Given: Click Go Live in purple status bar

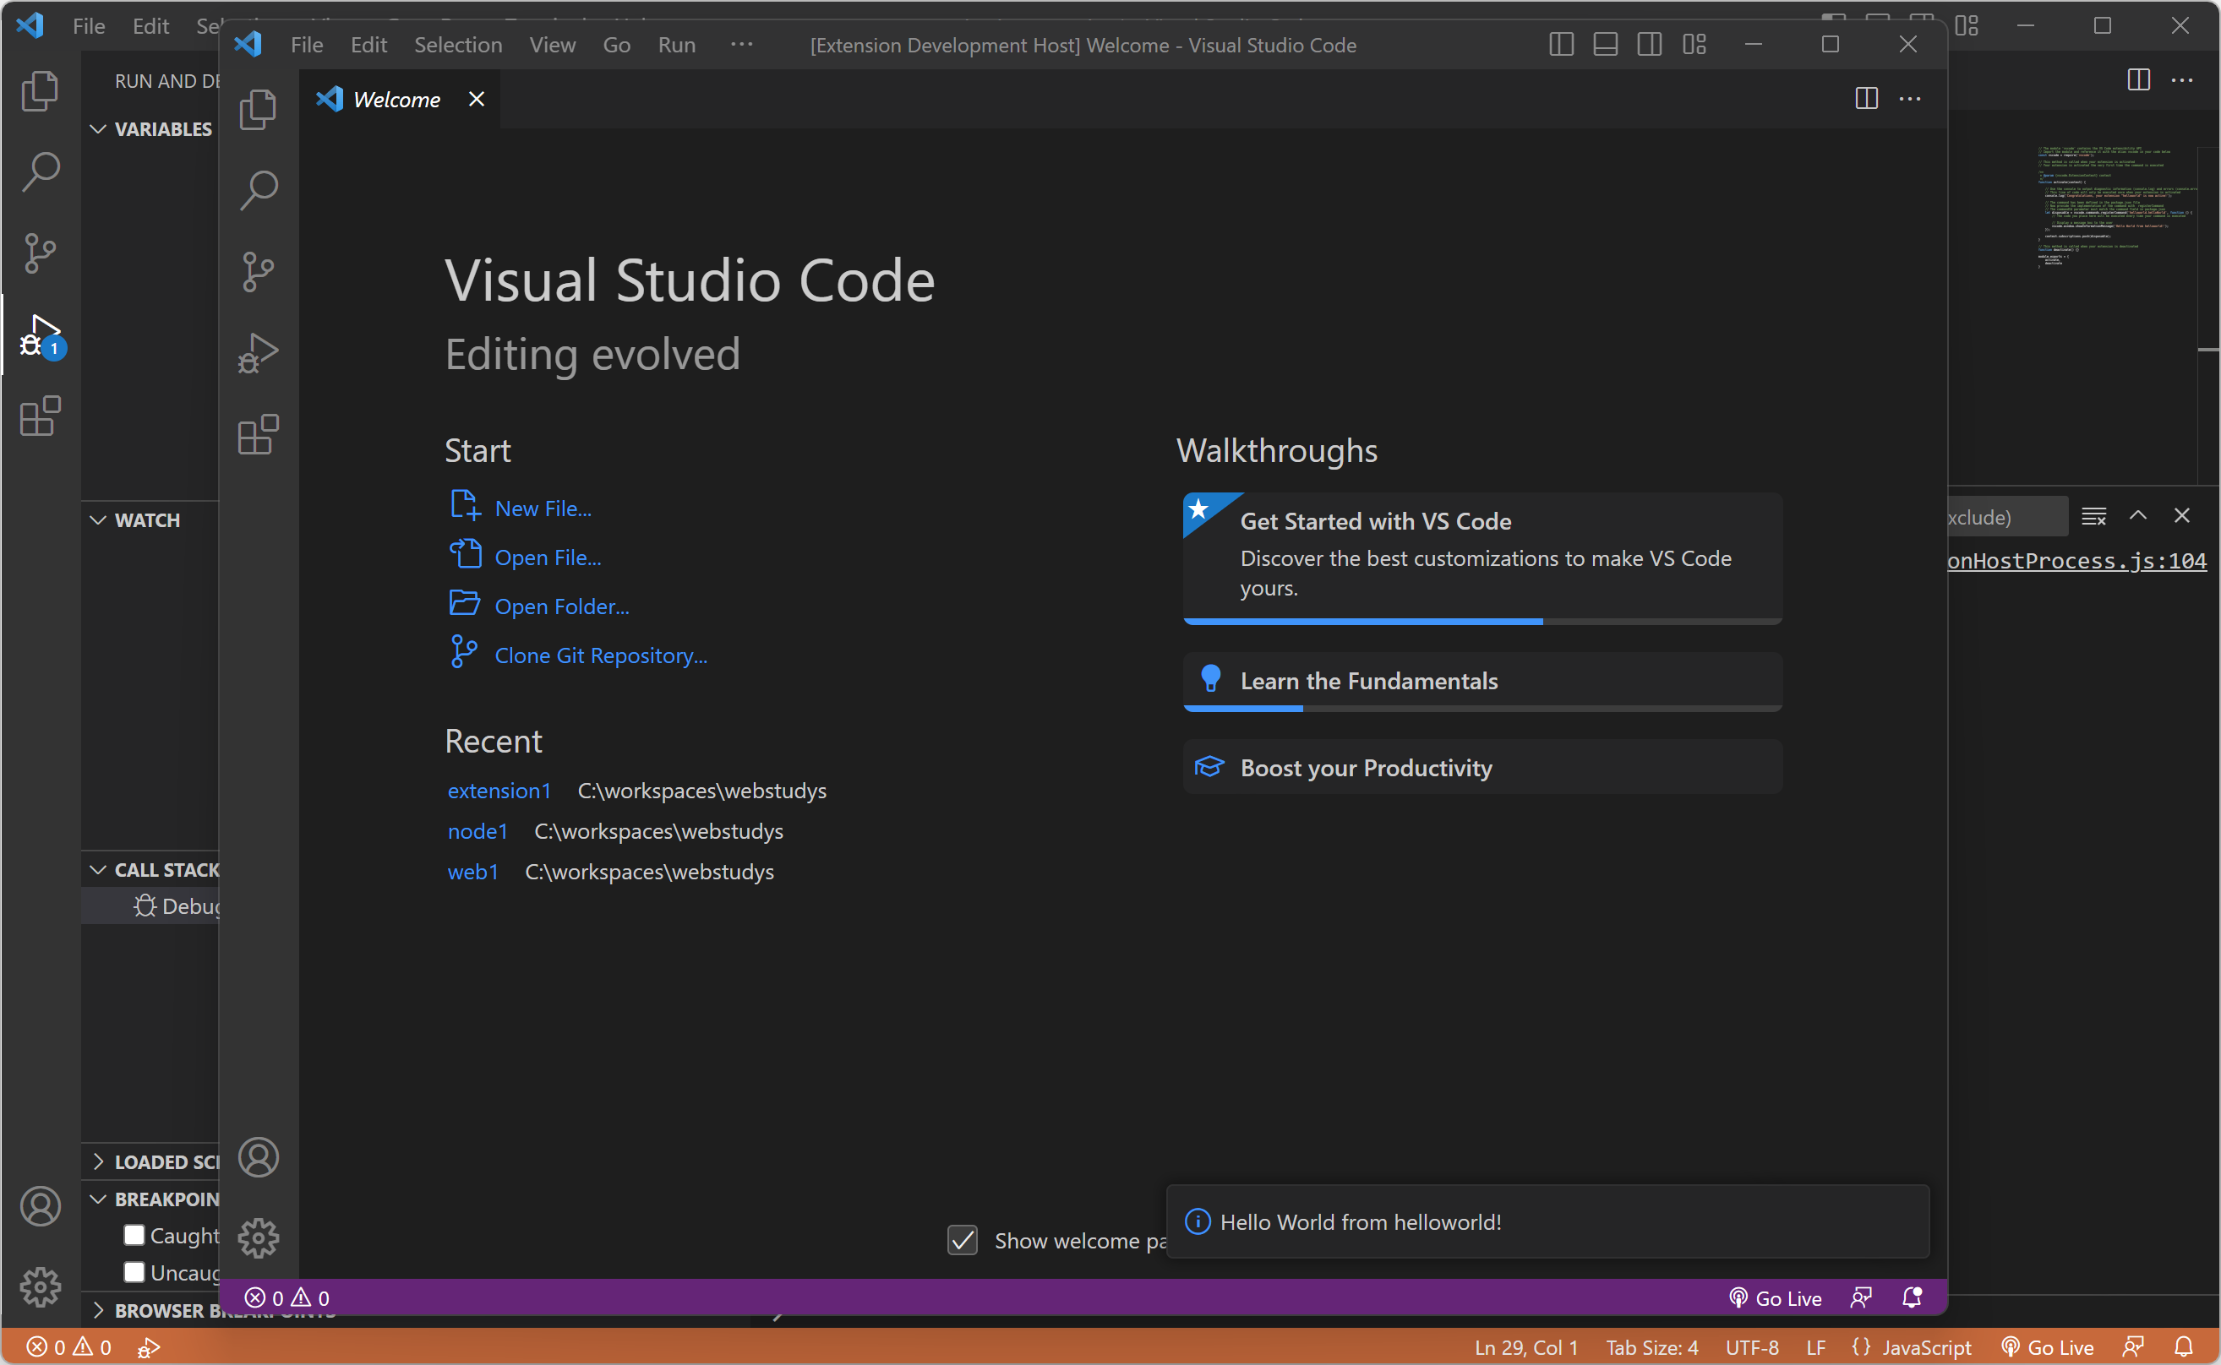Looking at the screenshot, I should tap(1775, 1298).
